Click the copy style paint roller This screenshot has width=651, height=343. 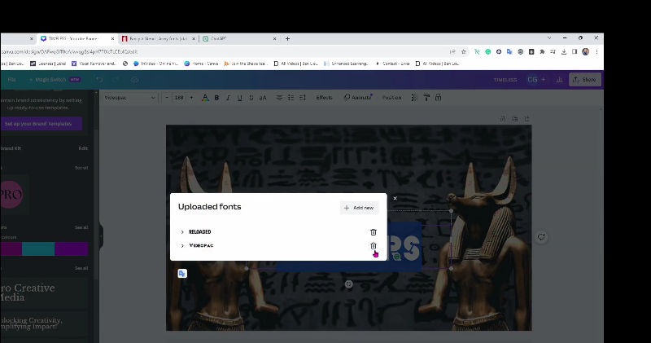[x=426, y=98]
